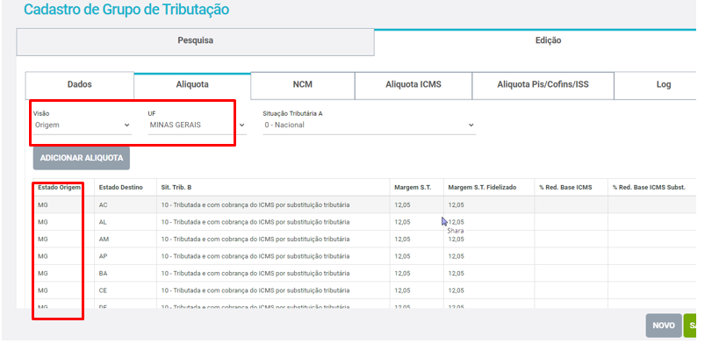Click the Cadastro de Grupo de Tributação title

(x=126, y=10)
